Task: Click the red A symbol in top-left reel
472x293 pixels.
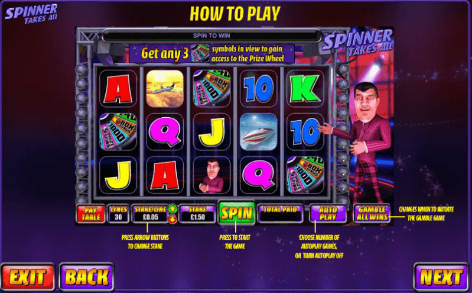Action: click(x=118, y=88)
